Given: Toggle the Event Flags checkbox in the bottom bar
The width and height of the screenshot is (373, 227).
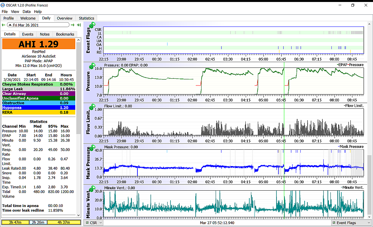Looking at the screenshot, I should (x=334, y=223).
